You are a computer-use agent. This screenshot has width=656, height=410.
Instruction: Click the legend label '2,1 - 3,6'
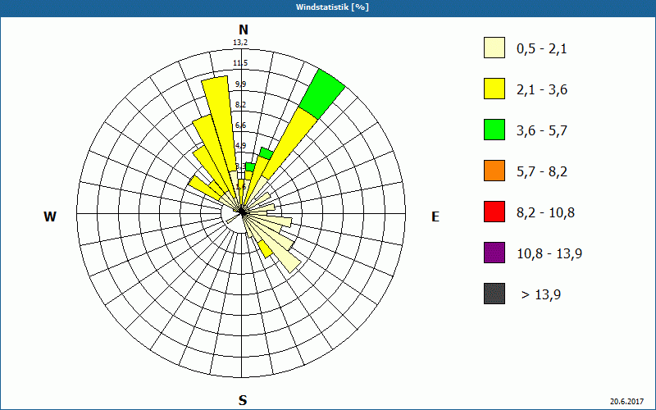542,90
